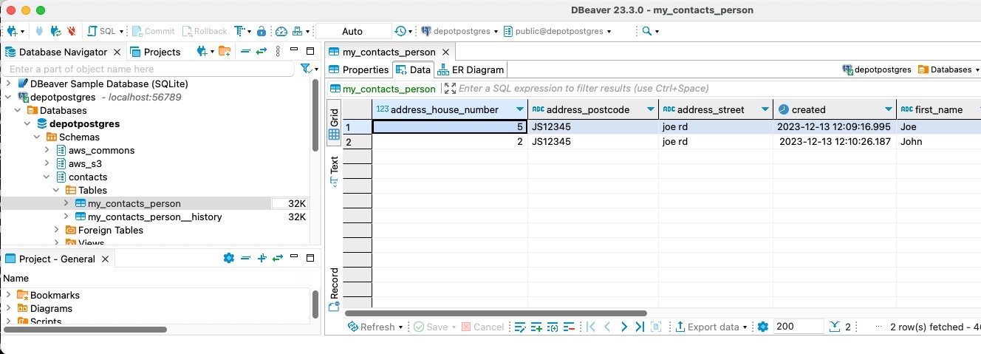The width and height of the screenshot is (981, 354).
Task: Click the configure gear in Project - General panel
Action: [x=228, y=258]
